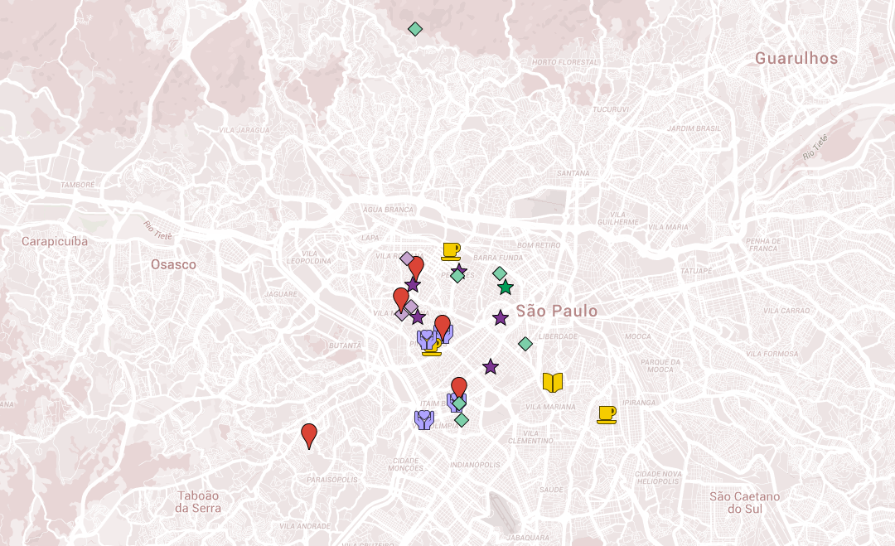Click the green diamond over the Itaim Bibi hands icon
This screenshot has width=895, height=546.
point(459,403)
